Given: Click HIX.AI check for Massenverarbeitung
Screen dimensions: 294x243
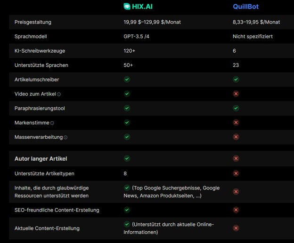Looking at the screenshot, I should pyautogui.click(x=127, y=137).
